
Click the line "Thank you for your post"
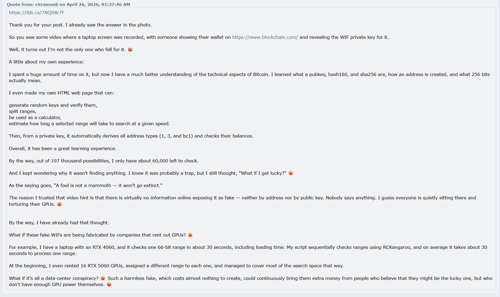point(80,25)
